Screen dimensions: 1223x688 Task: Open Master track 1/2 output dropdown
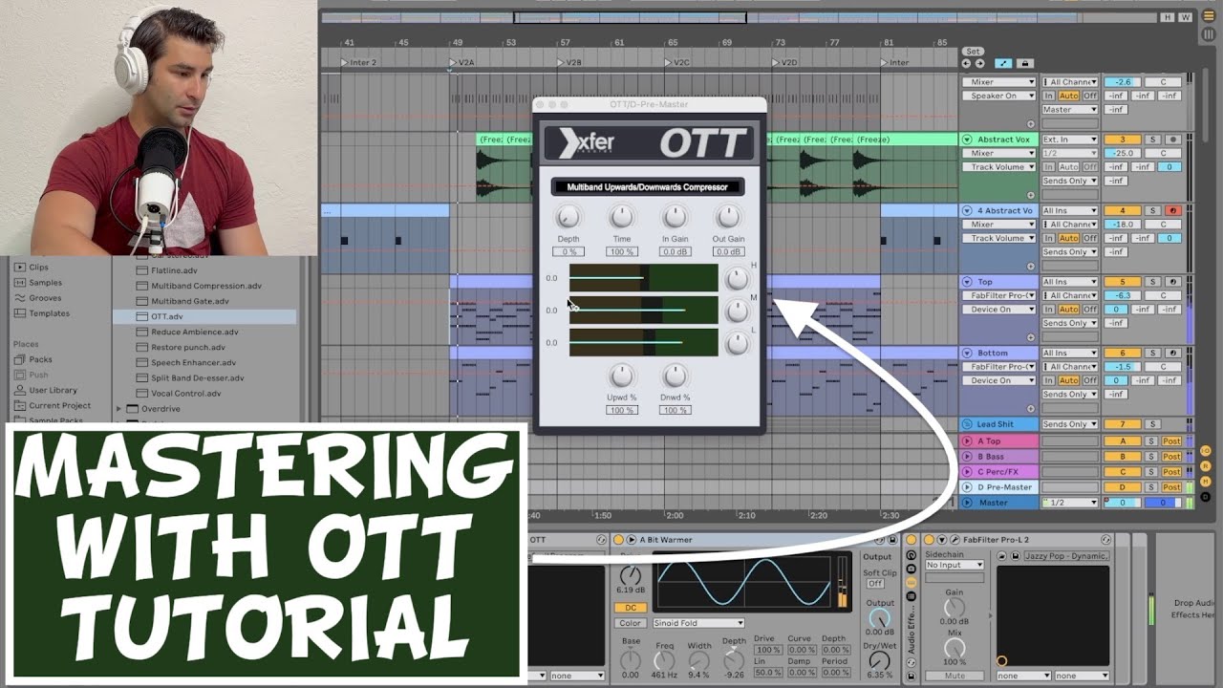pyautogui.click(x=1070, y=503)
